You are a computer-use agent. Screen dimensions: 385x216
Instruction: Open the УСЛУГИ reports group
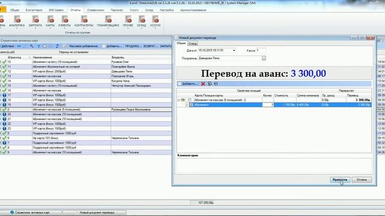coord(155,22)
